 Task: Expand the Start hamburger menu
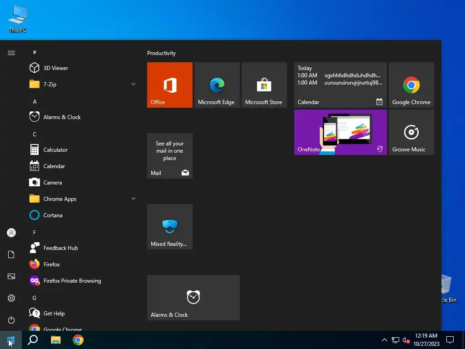(x=11, y=53)
